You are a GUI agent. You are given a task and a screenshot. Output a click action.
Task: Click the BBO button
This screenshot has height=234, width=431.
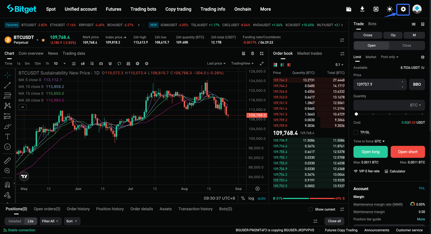click(x=417, y=84)
